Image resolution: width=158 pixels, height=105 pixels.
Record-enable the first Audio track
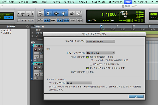35,49
